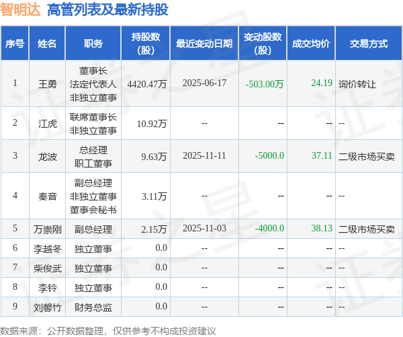Click 江虎's holding 10.92万
The image size is (403, 337).
tap(152, 124)
